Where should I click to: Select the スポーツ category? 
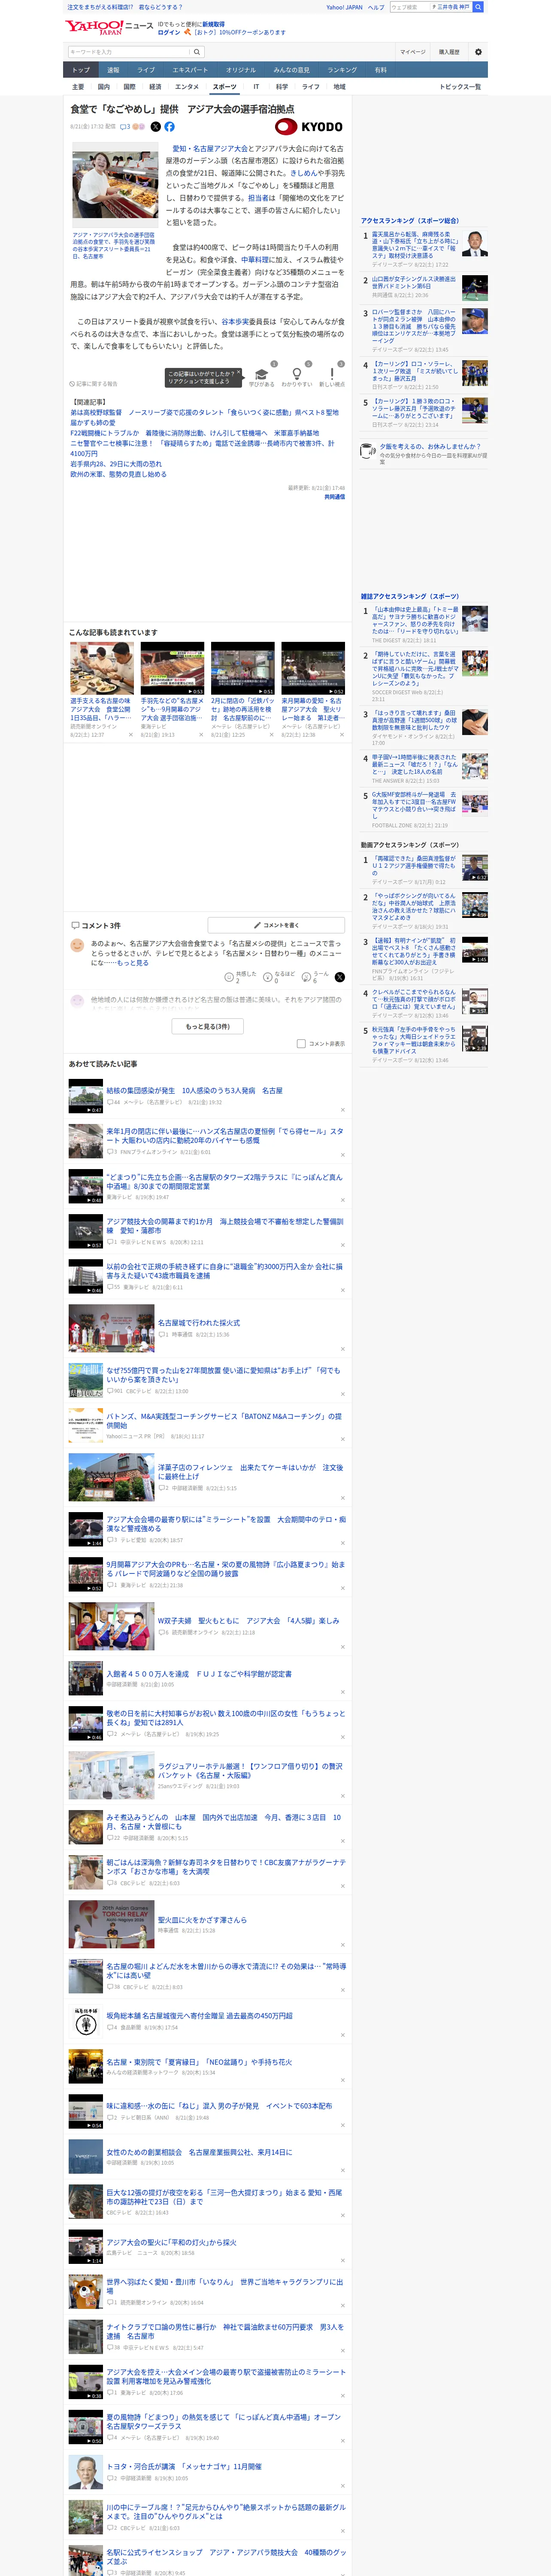(x=225, y=87)
